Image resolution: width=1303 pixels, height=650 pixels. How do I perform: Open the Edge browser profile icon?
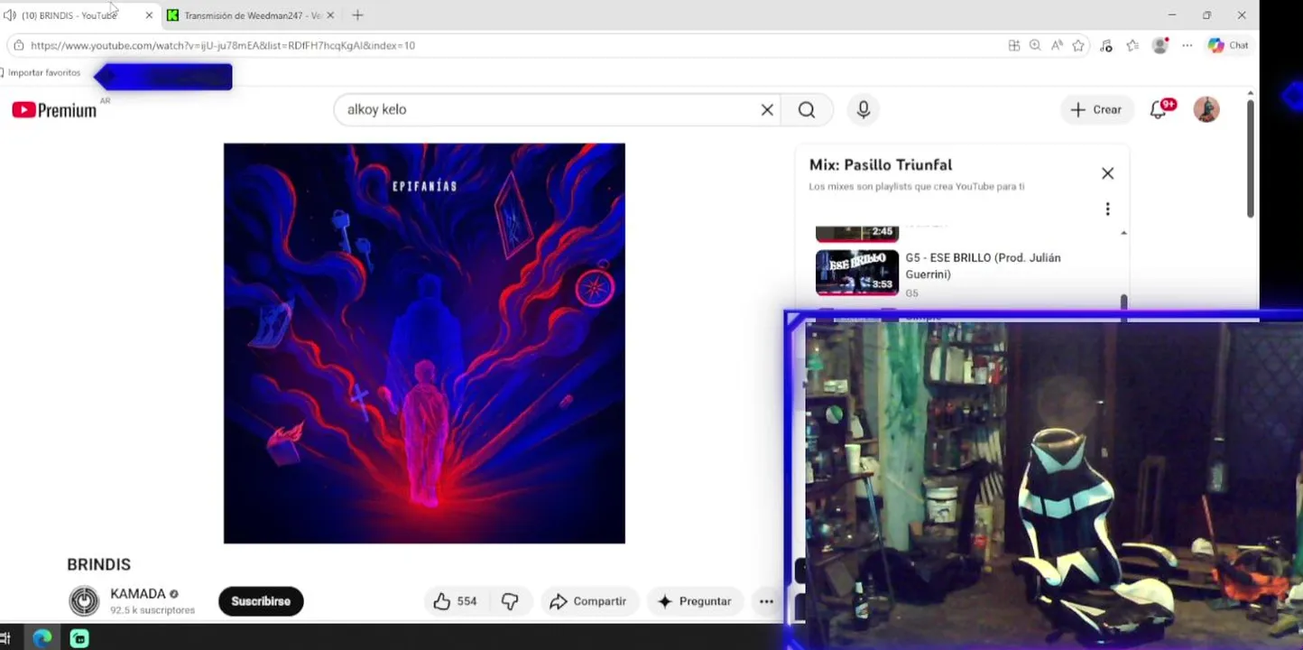coord(1160,45)
